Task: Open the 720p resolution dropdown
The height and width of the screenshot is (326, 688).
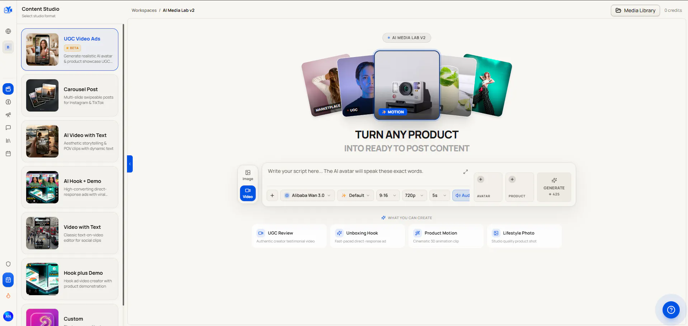Action: coord(414,195)
